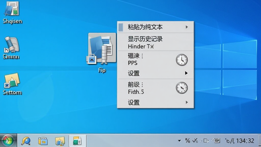Launch Internet Explorer from the taskbar
Image resolution: width=261 pixels, height=147 pixels.
26,141
